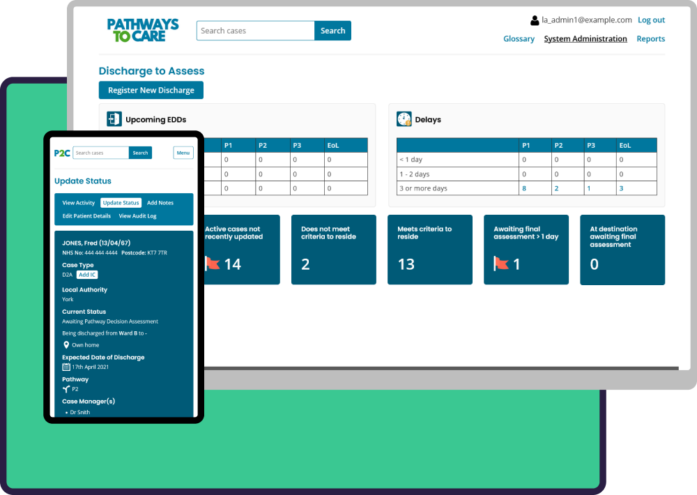Click the Add IC button under Case Type

(87, 275)
